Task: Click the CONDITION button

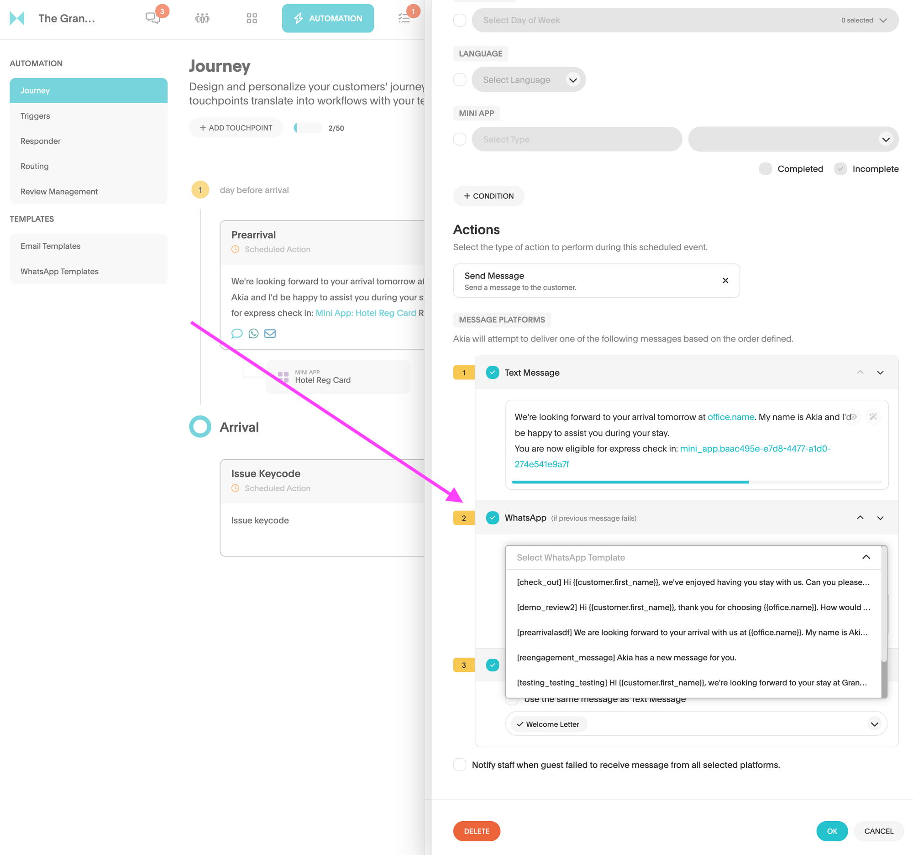Action: tap(489, 196)
